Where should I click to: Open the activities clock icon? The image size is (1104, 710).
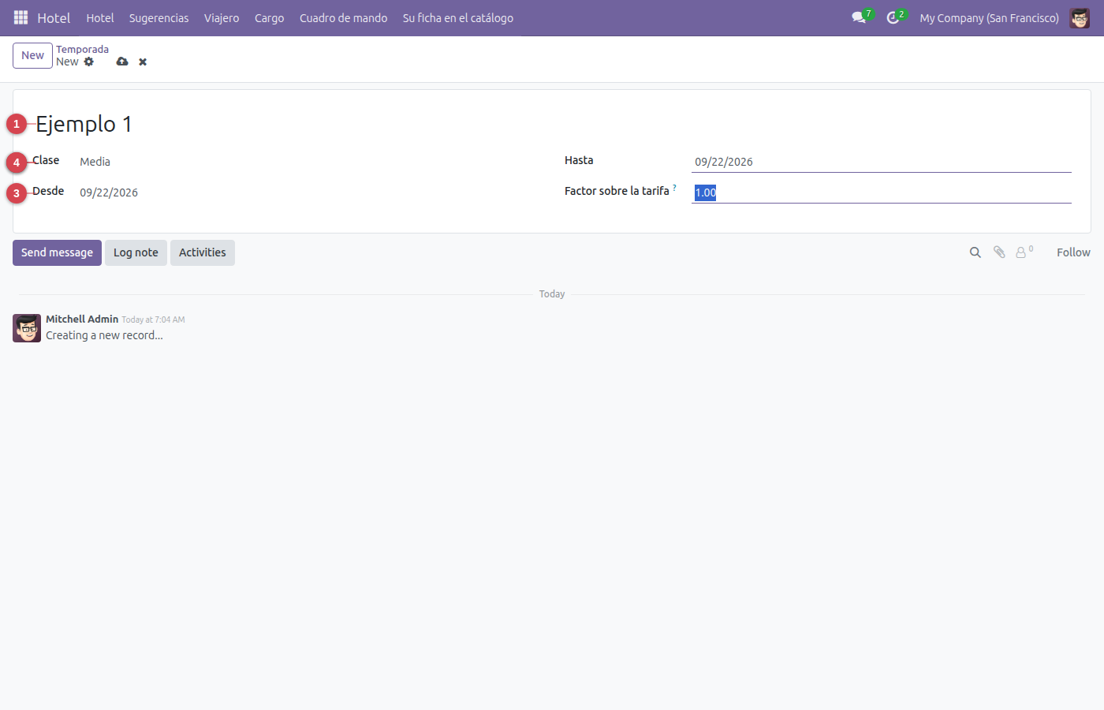(893, 17)
